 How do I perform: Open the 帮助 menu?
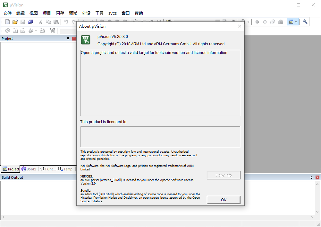(139, 13)
